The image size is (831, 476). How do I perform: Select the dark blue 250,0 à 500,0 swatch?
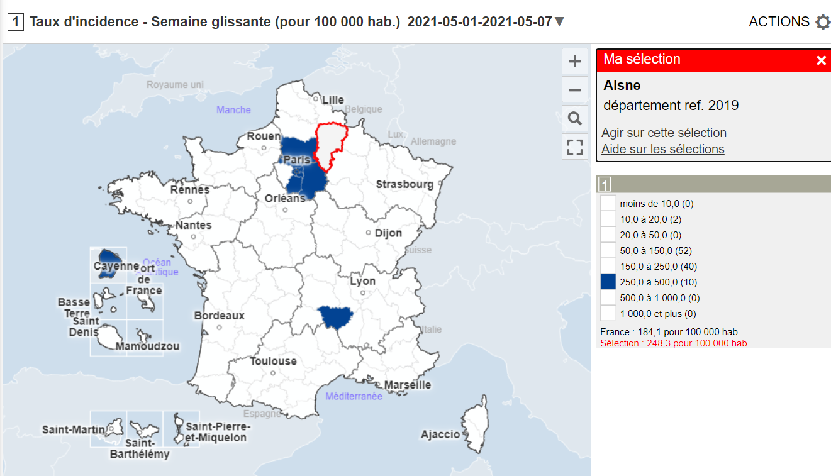pyautogui.click(x=608, y=282)
